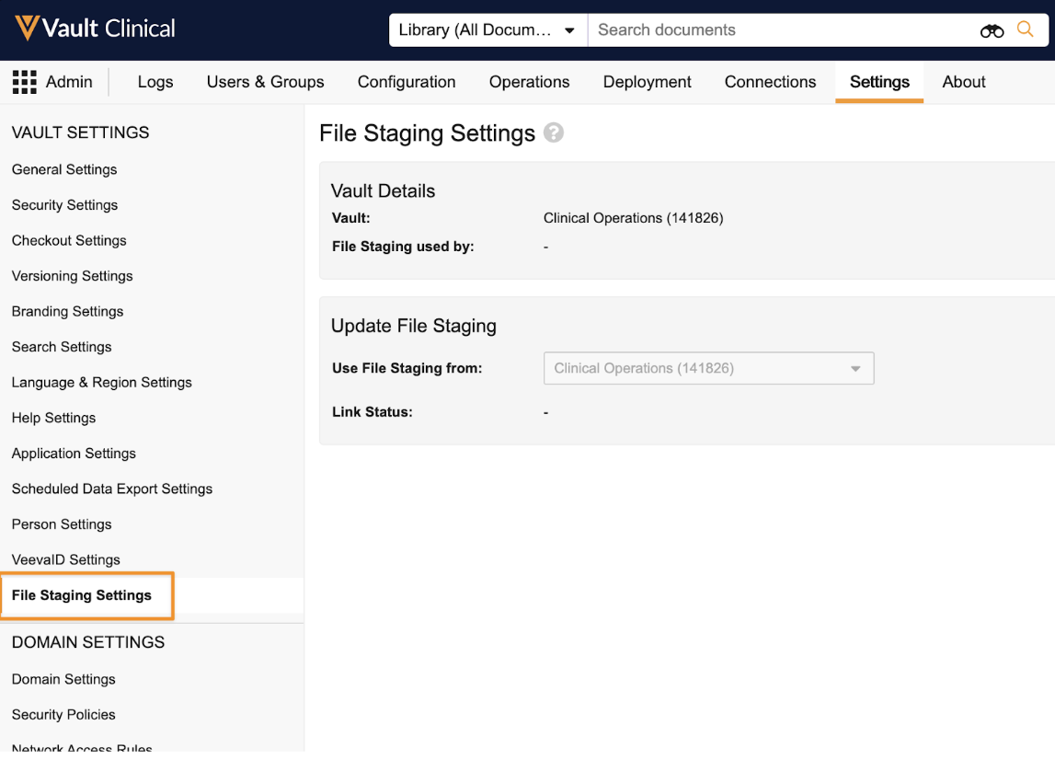The image size is (1055, 760).
Task: Open Security Policies under Domain Settings
Action: [63, 715]
